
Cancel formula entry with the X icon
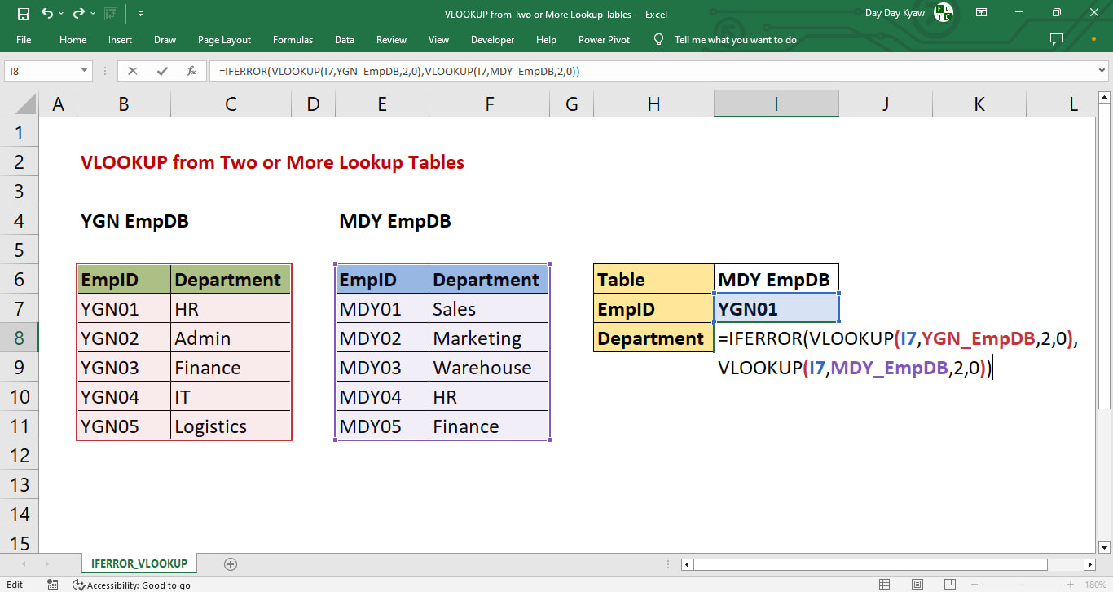click(133, 71)
